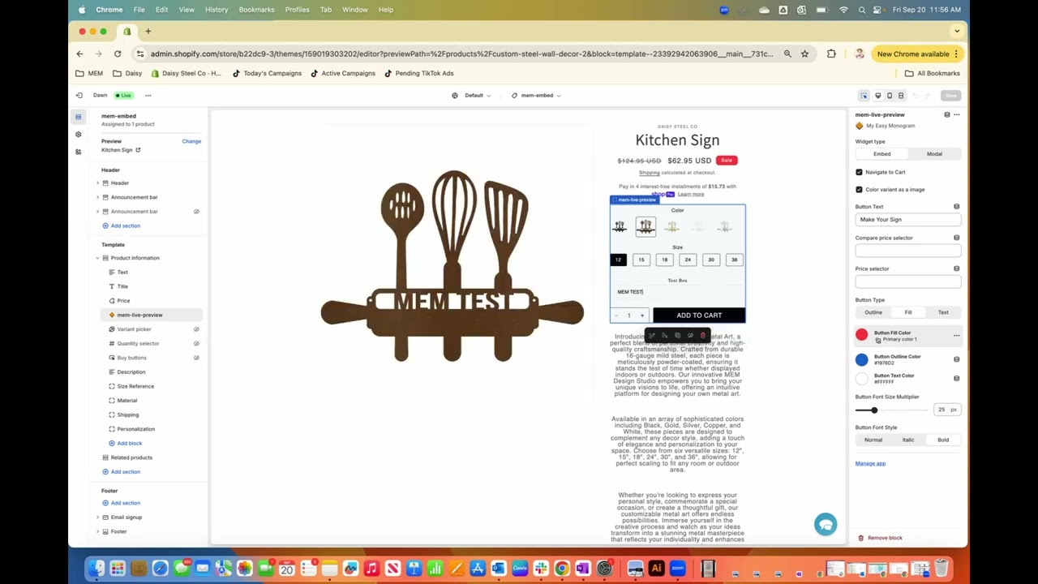The image size is (1038, 584).
Task: Open the mem-embed template dropdown
Action: tap(536, 96)
